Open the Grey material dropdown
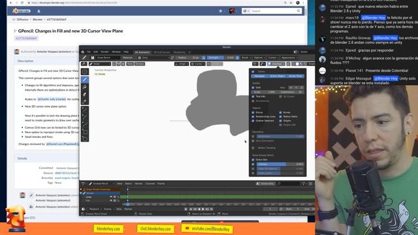The image size is (418, 235). click(x=153, y=57)
